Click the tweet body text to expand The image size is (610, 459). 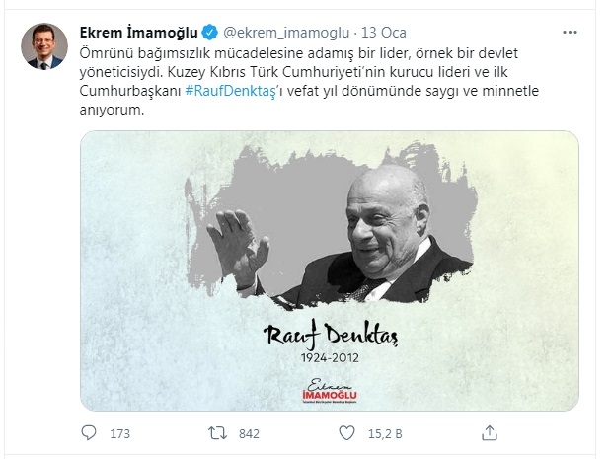[309, 81]
